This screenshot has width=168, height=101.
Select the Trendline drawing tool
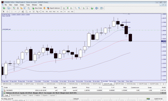pyautogui.click(x=19, y=11)
